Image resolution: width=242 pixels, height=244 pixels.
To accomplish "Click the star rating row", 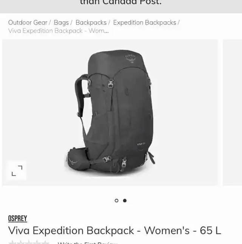I will tap(29, 242).
